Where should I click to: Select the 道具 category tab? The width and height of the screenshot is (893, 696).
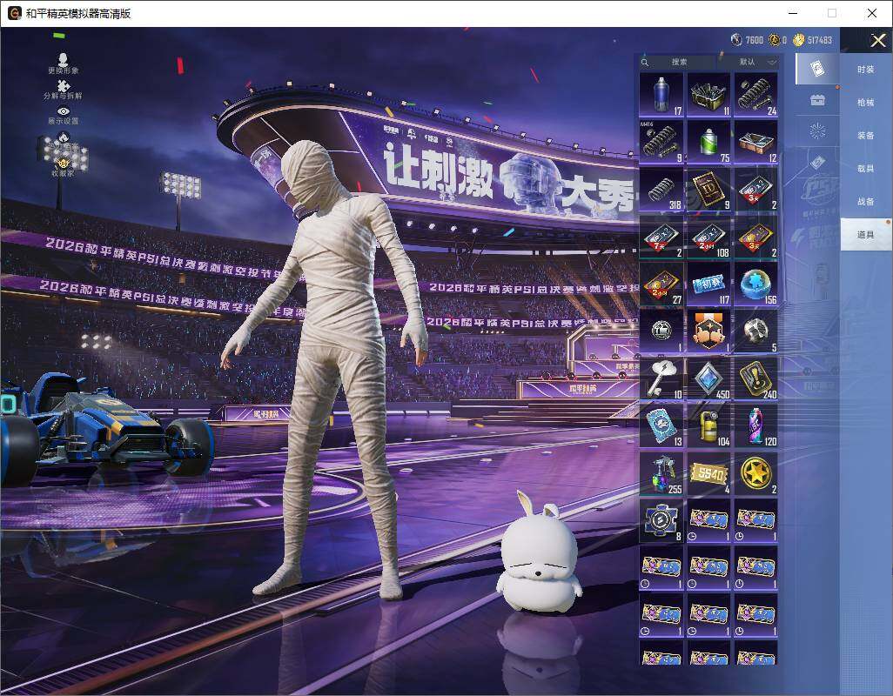(866, 235)
